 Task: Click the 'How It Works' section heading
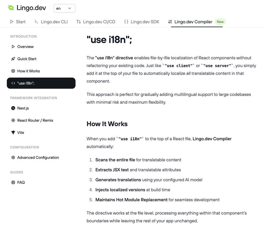[107, 124]
